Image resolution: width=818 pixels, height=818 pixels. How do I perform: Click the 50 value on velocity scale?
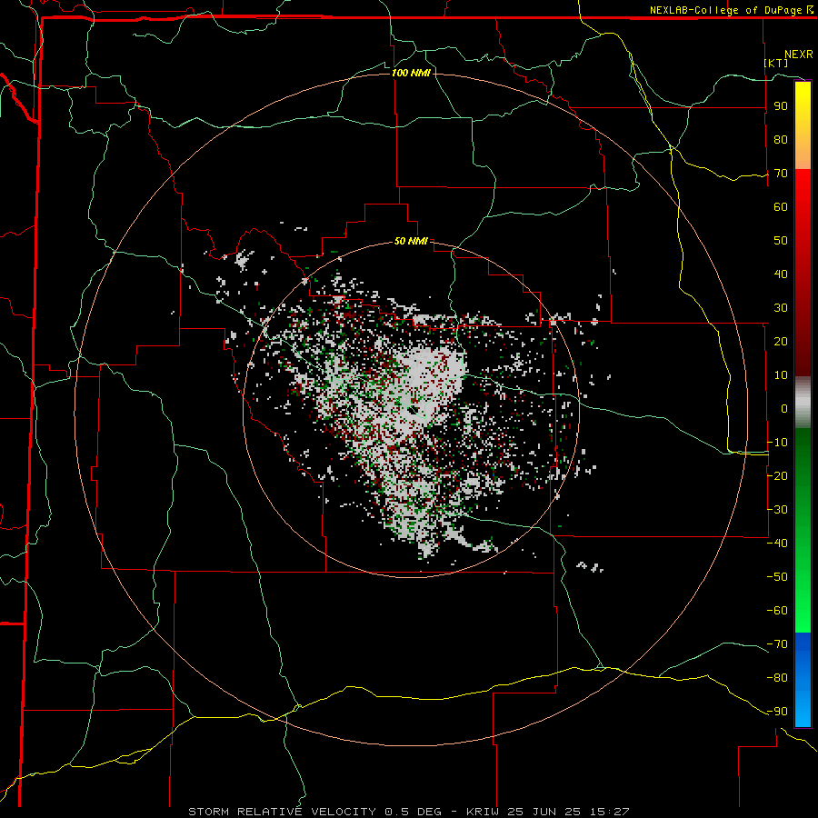click(x=781, y=241)
